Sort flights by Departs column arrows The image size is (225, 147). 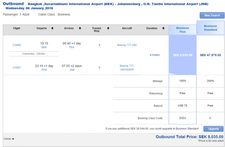(x=52, y=28)
